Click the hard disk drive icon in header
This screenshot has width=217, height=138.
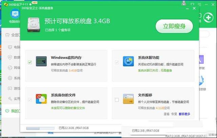pyautogui.click(x=34, y=25)
